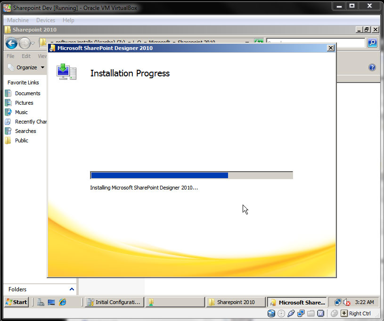Open Pictures favorite link
Viewport: 384px width, 321px height.
[x=24, y=103]
